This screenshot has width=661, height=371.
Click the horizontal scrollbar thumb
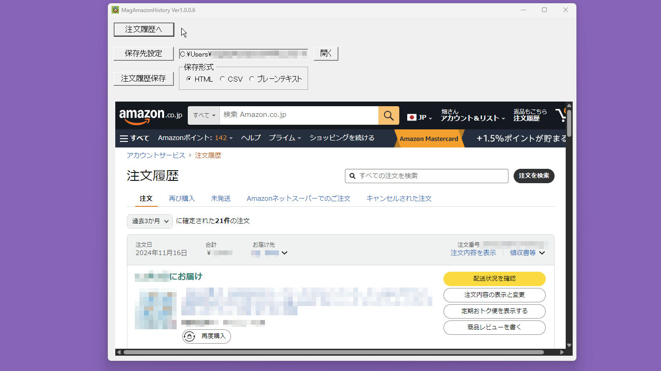[x=333, y=352]
